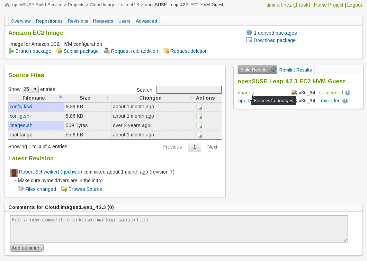
Task: Click the help icon next to succeeded status
Action: (347, 93)
